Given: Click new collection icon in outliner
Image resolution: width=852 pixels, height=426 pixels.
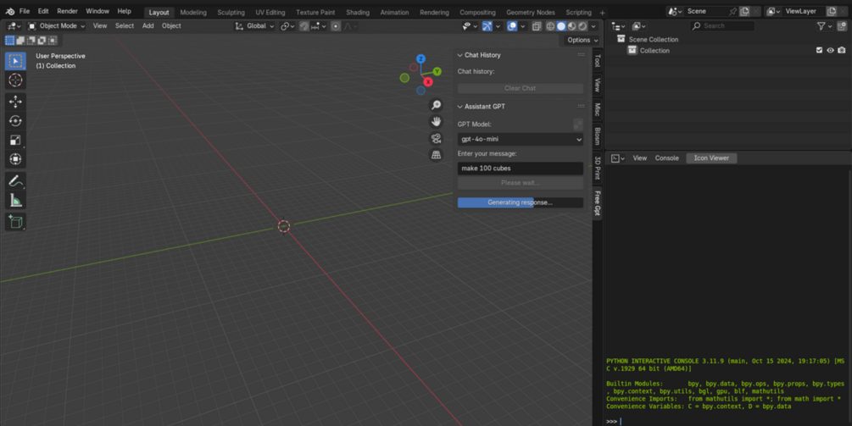Looking at the screenshot, I should [842, 25].
